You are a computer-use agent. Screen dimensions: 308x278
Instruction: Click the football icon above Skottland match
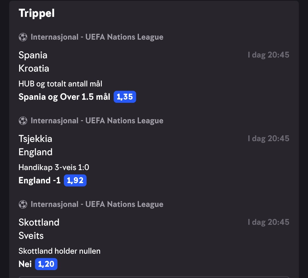23,205
